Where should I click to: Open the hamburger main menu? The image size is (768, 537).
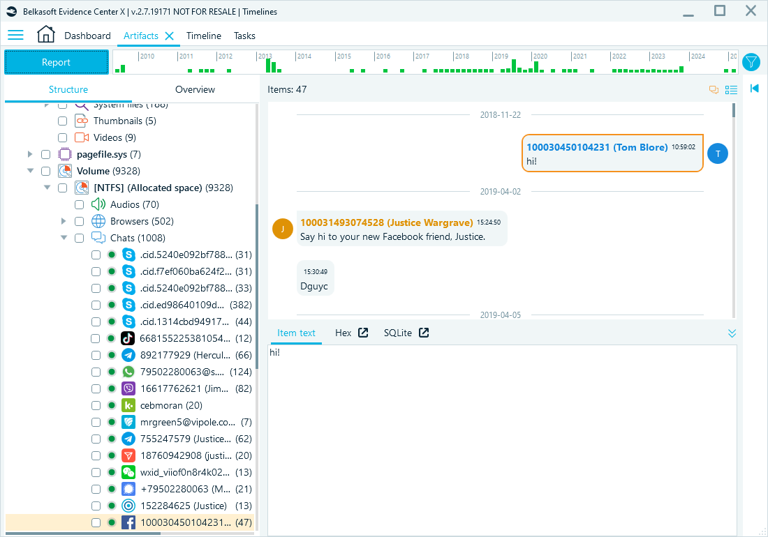[15, 35]
